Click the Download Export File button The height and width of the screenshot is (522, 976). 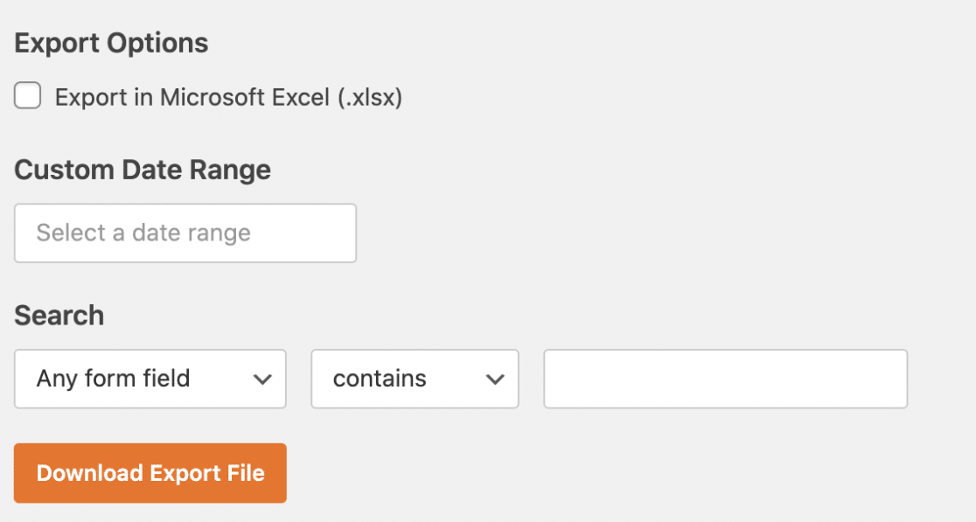click(150, 473)
